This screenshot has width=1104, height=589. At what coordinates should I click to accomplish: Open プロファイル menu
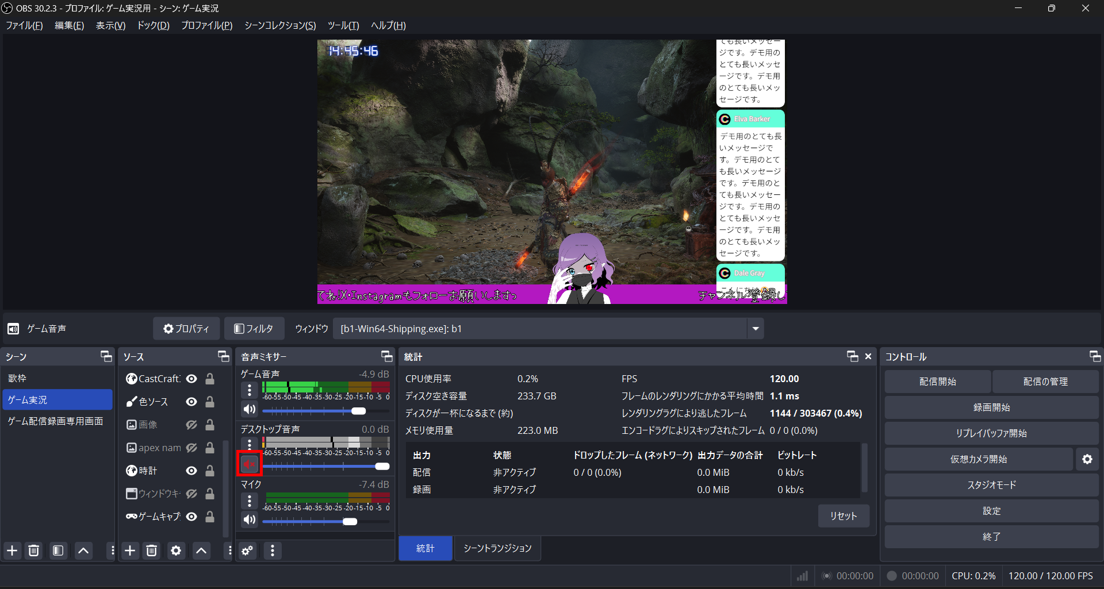(206, 25)
